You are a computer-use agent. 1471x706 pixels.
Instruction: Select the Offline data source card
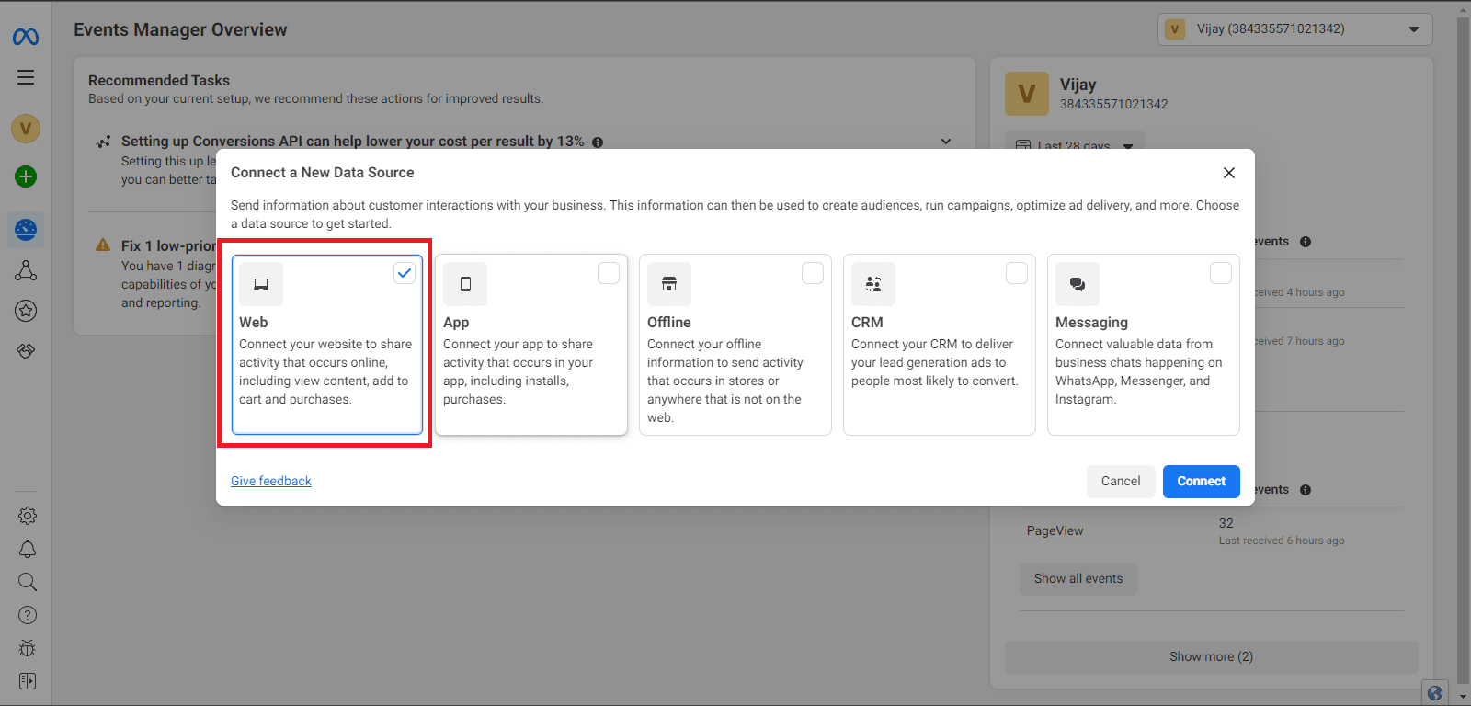tap(735, 345)
